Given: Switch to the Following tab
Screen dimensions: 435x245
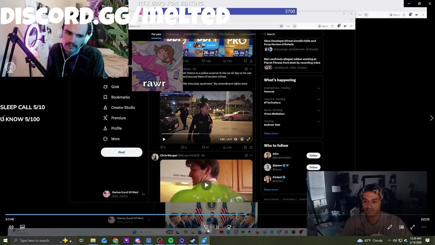Looking at the screenshot, I should click(172, 34).
